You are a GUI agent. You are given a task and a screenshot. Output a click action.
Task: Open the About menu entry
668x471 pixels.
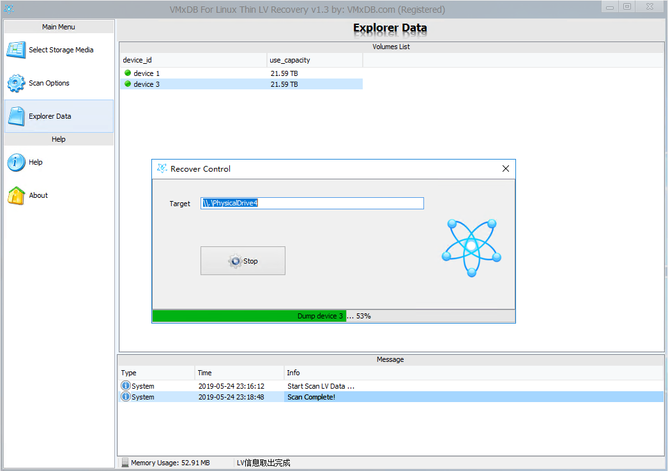coord(59,195)
